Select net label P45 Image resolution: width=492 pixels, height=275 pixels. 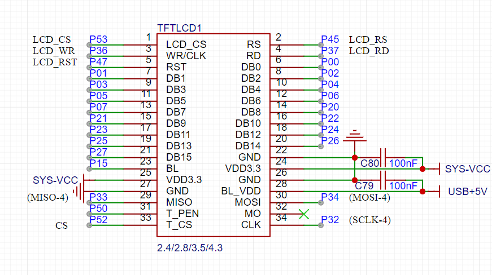pyautogui.click(x=330, y=39)
